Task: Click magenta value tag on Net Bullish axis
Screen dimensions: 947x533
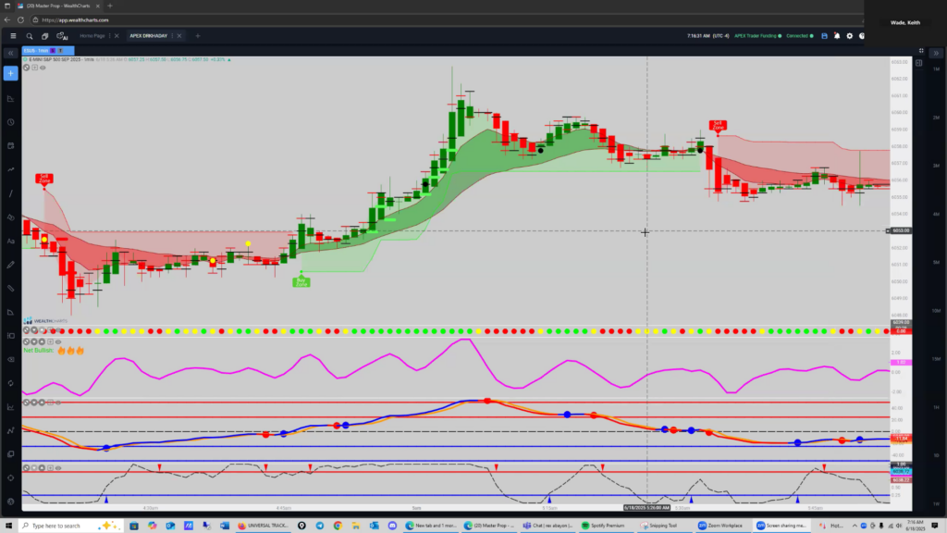Action: [x=901, y=363]
